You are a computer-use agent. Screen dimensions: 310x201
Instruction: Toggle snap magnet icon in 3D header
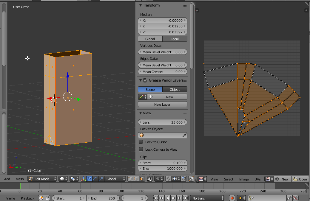point(168,179)
